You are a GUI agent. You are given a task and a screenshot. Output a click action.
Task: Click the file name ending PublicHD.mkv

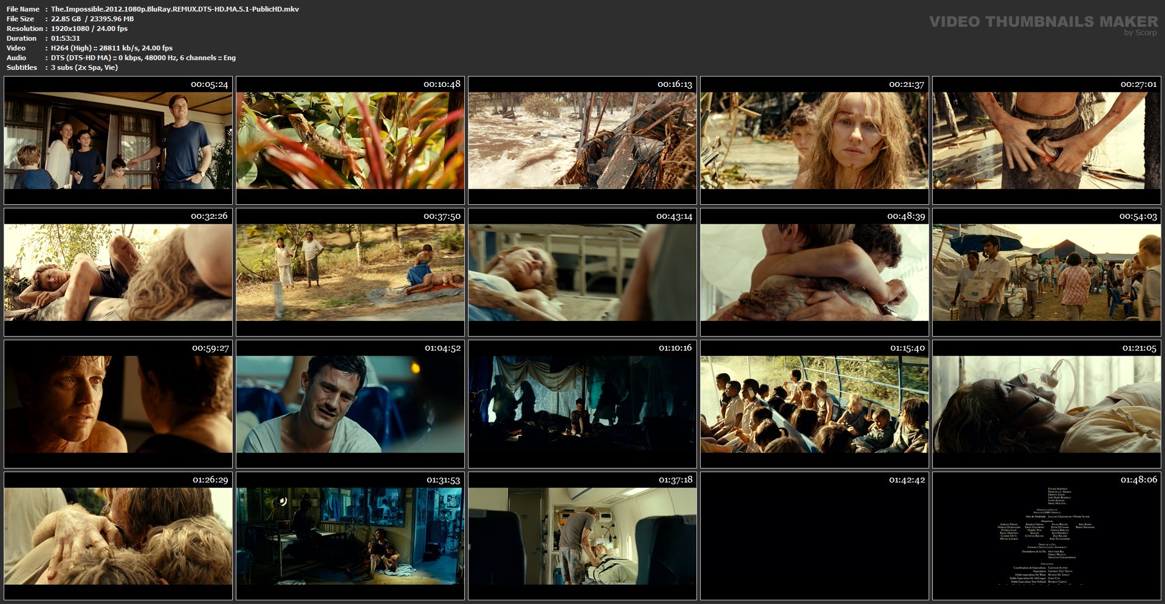click(175, 9)
